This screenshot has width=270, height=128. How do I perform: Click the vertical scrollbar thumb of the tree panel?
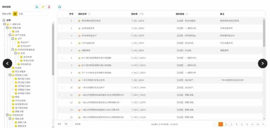[x=53, y=50]
